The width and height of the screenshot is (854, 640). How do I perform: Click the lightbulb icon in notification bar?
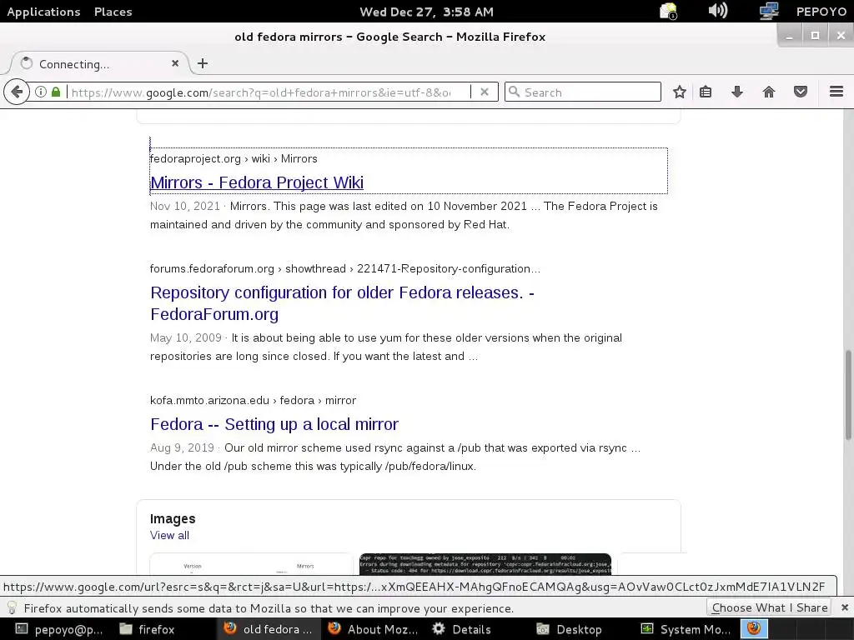(x=12, y=607)
